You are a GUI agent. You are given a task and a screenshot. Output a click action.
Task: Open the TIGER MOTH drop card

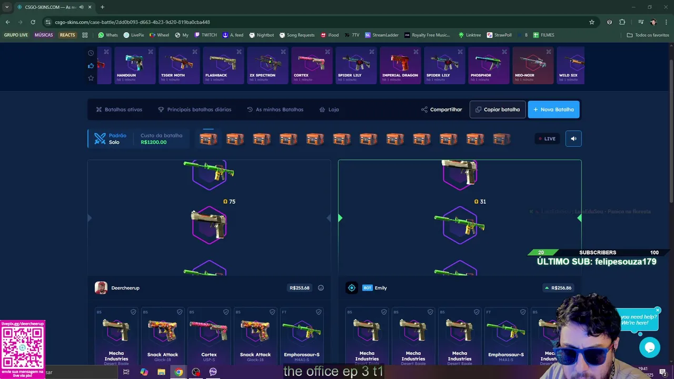coord(178,66)
